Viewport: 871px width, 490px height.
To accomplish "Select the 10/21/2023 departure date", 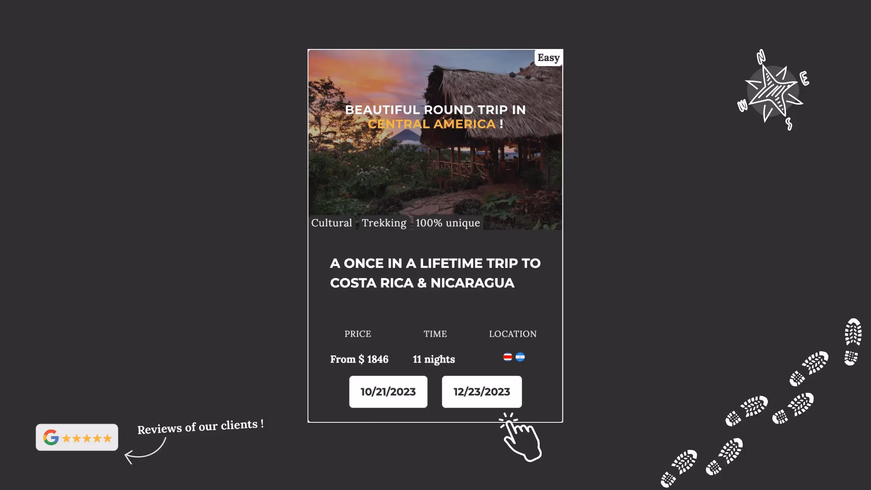I will (x=388, y=392).
